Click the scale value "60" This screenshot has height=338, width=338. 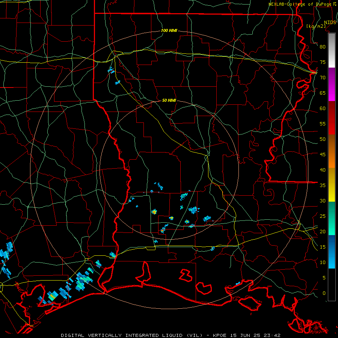[x=323, y=109]
